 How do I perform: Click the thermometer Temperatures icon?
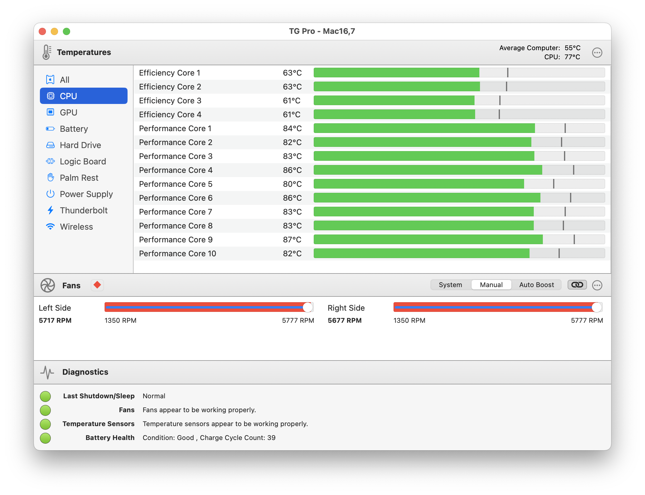tap(47, 52)
